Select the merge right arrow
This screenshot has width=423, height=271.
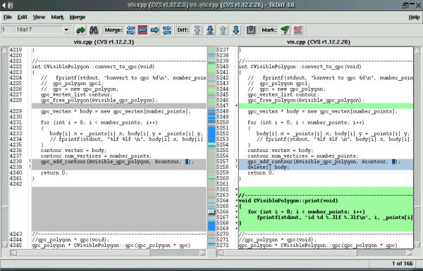pyautogui.click(x=154, y=30)
